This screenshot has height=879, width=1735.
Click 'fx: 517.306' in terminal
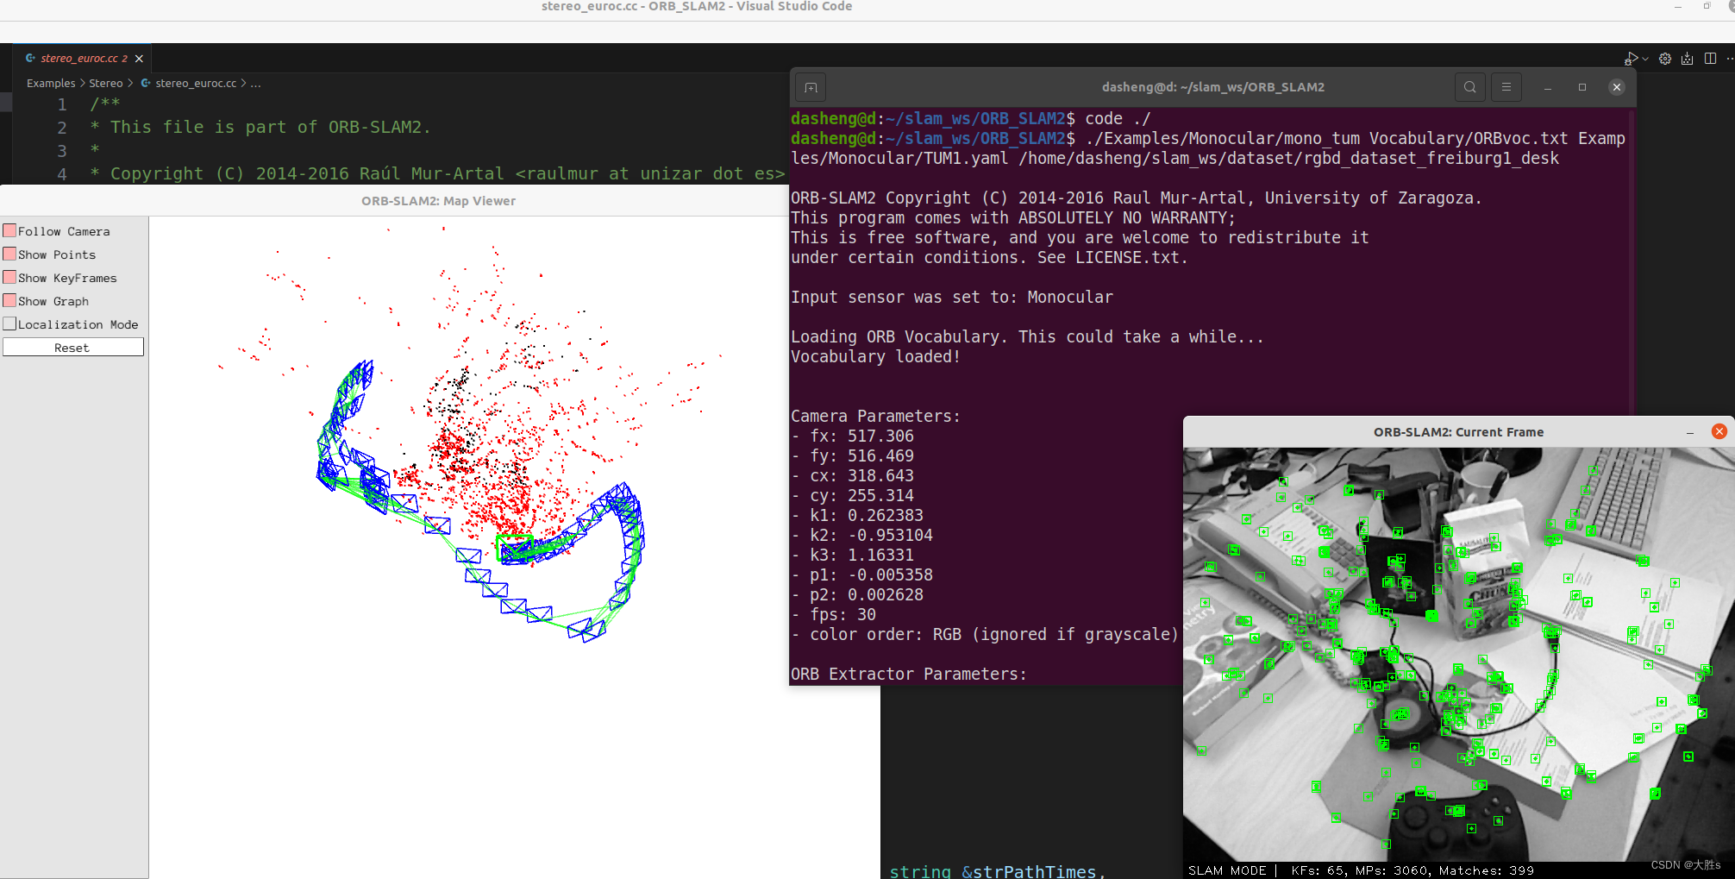(x=861, y=436)
